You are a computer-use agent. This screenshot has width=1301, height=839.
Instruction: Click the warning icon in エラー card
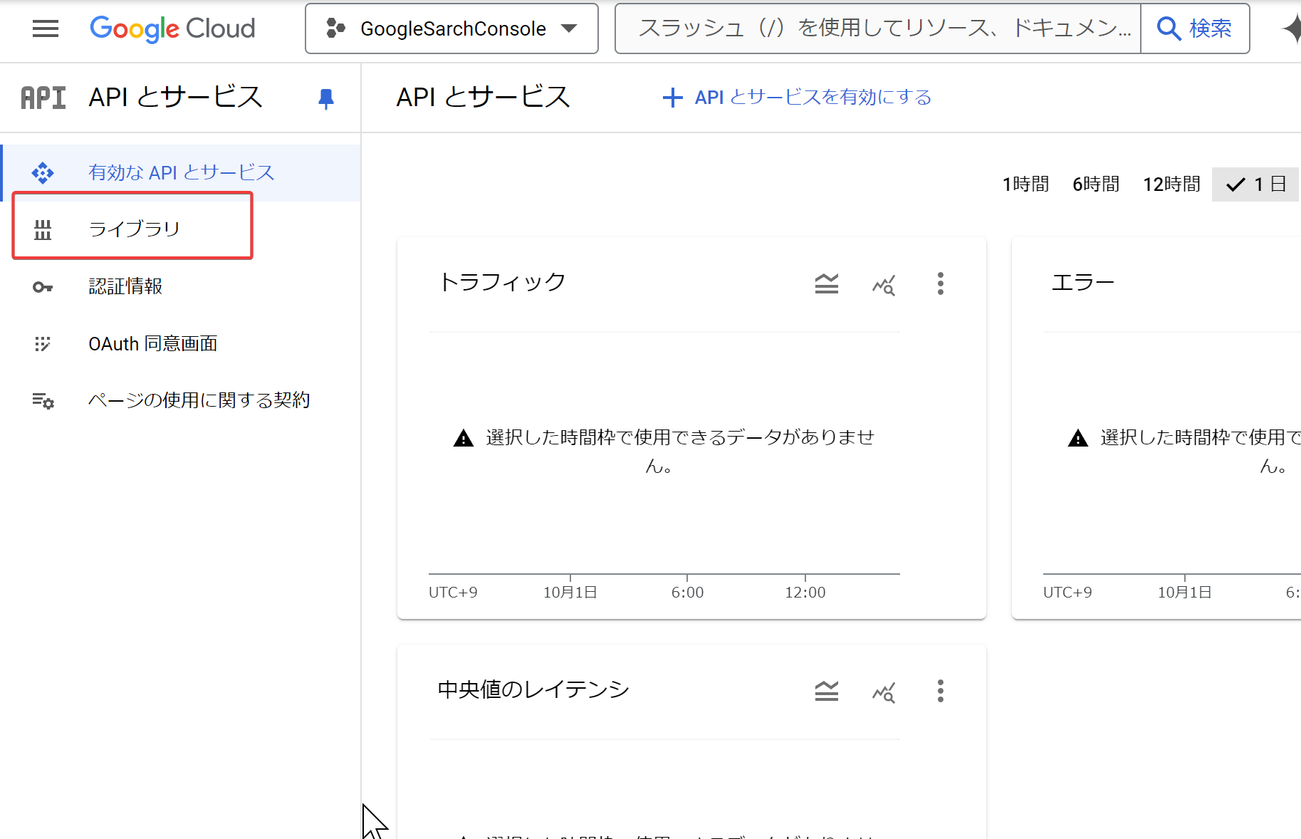(x=1078, y=438)
